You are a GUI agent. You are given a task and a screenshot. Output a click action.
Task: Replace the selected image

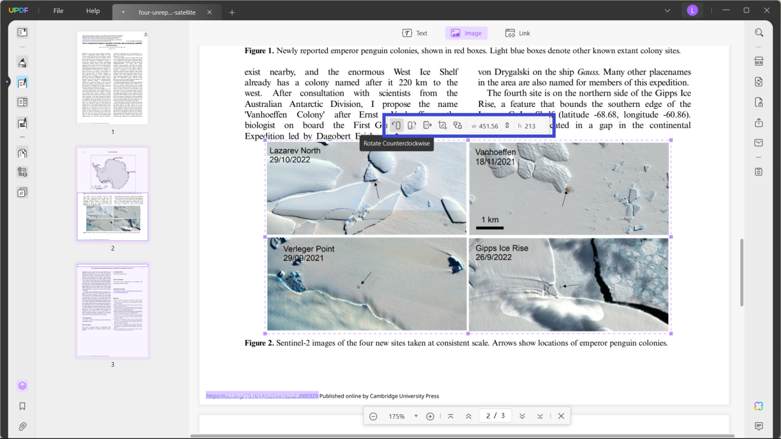pyautogui.click(x=458, y=125)
